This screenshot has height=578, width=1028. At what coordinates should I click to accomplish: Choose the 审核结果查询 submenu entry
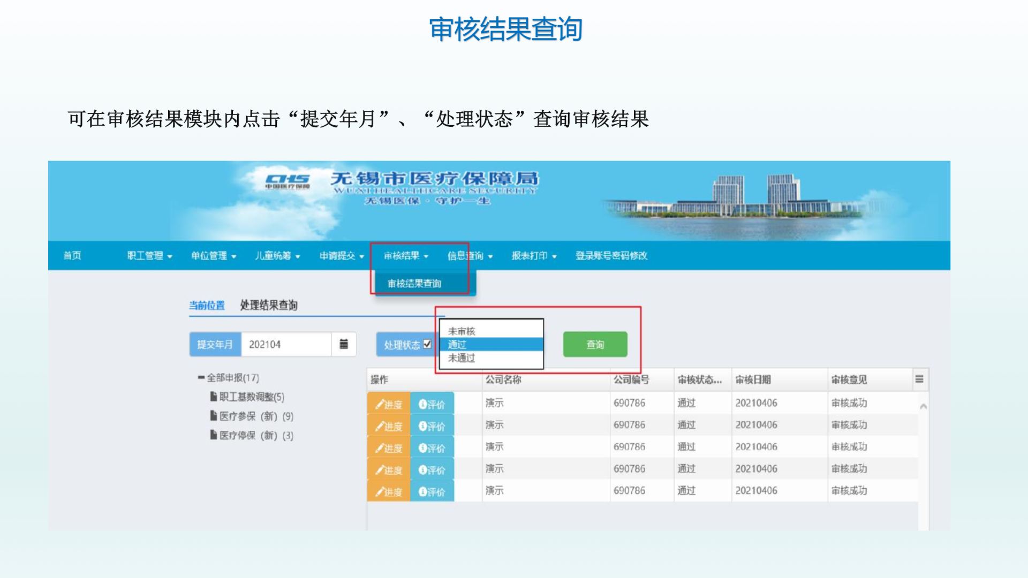point(414,284)
